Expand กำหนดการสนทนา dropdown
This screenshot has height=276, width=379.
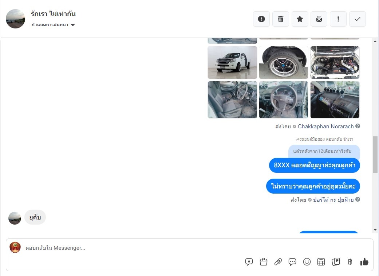click(53, 25)
